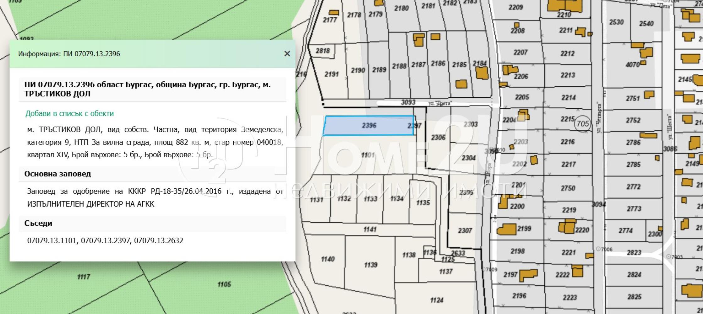This screenshot has height=314, width=703.
Task: Click parcel 1137 on the map
Action: tap(445, 272)
